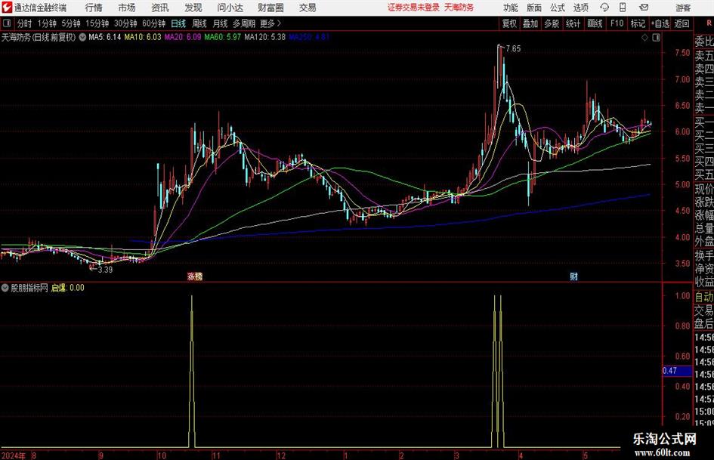
Task: Click the red 天海防务 stock name in title bar
Action: click(x=459, y=8)
